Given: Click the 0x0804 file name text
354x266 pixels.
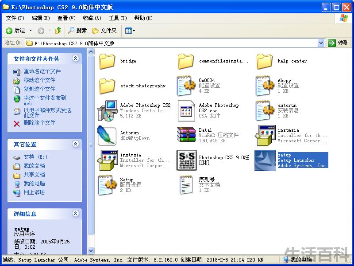Looking at the screenshot, I should tap(207, 80).
